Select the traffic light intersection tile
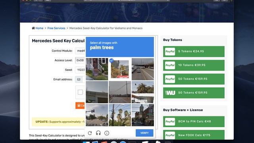Viewport: 254px width, 143px height. 97,115
